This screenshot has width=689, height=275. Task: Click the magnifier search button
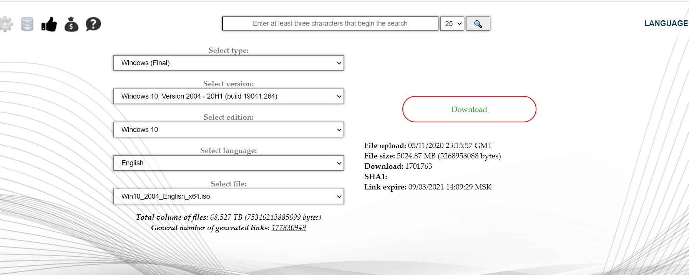478,24
